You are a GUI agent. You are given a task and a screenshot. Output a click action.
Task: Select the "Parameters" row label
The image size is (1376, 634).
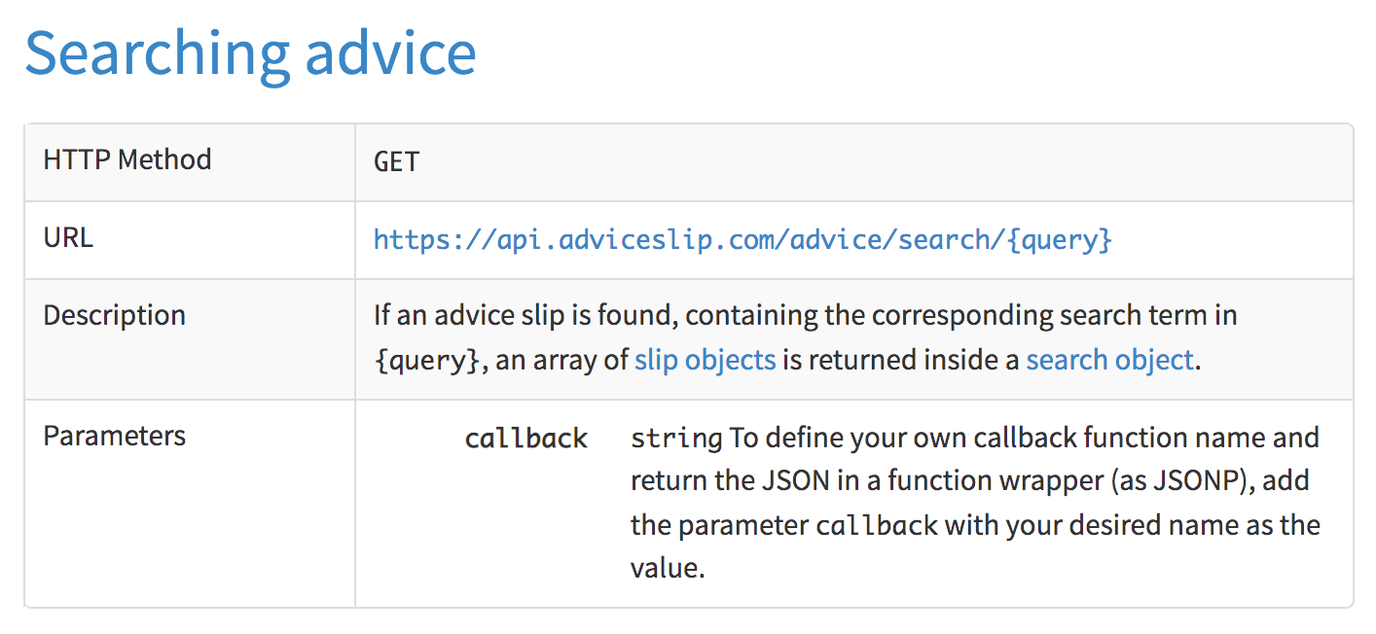click(114, 436)
